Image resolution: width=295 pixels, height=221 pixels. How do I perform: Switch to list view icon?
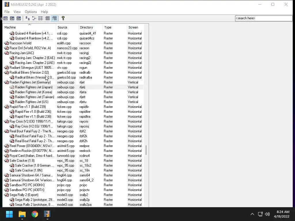coord(41,18)
